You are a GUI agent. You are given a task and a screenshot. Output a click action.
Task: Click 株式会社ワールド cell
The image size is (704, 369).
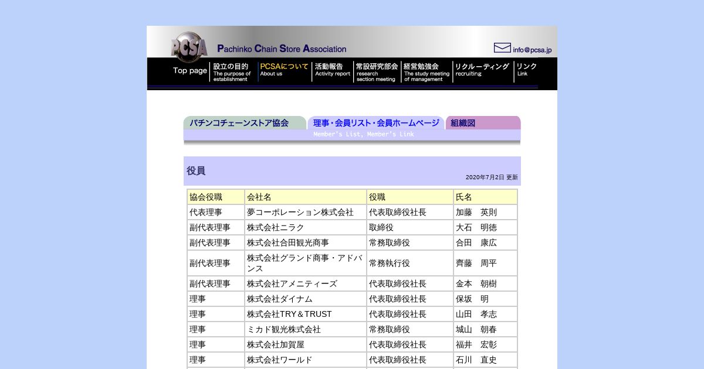(x=306, y=360)
